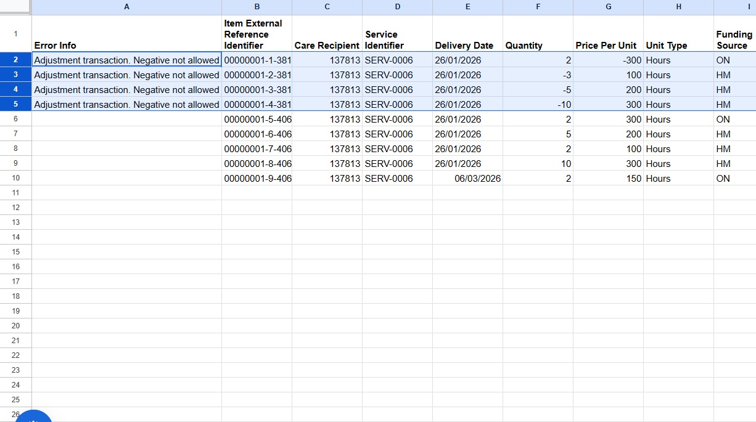The image size is (756, 422).
Task: Click the price cell '-300'
Action: tap(608, 60)
